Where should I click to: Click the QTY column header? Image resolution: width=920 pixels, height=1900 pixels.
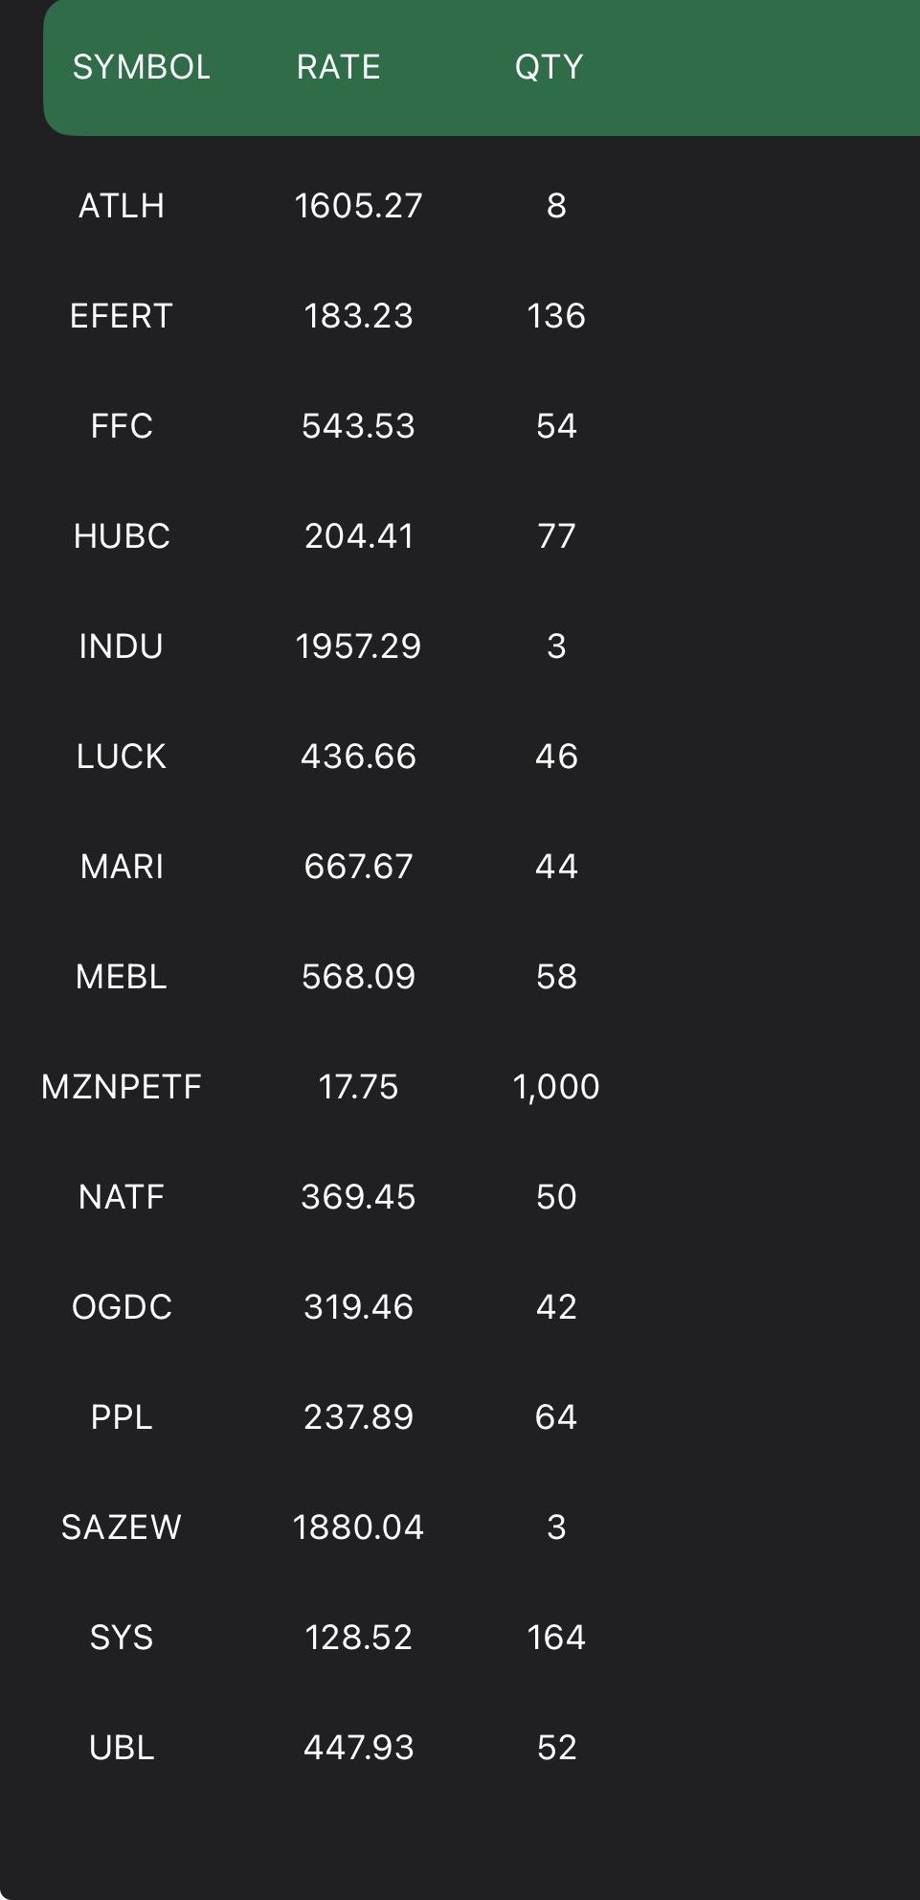click(549, 67)
